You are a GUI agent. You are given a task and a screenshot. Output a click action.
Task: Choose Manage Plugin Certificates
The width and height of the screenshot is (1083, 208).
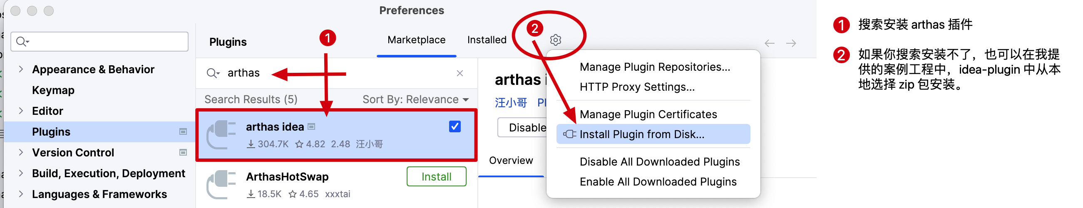(648, 114)
